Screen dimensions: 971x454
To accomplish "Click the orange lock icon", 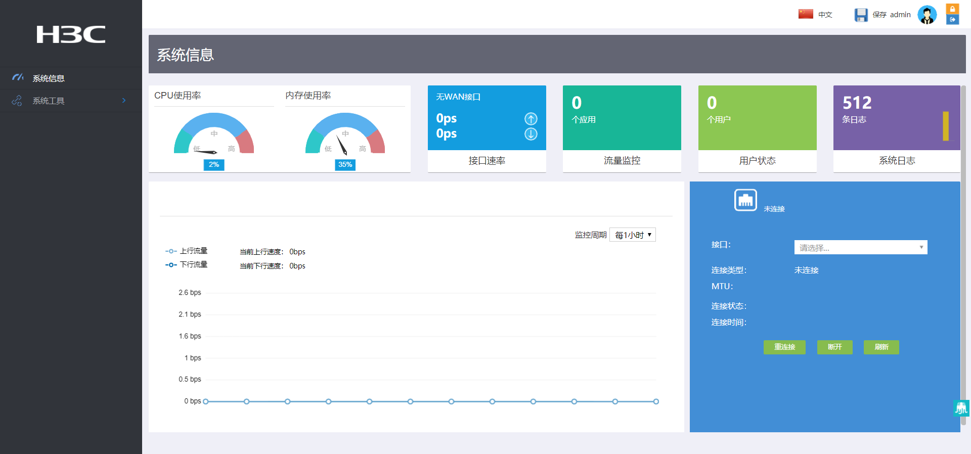I will point(952,9).
